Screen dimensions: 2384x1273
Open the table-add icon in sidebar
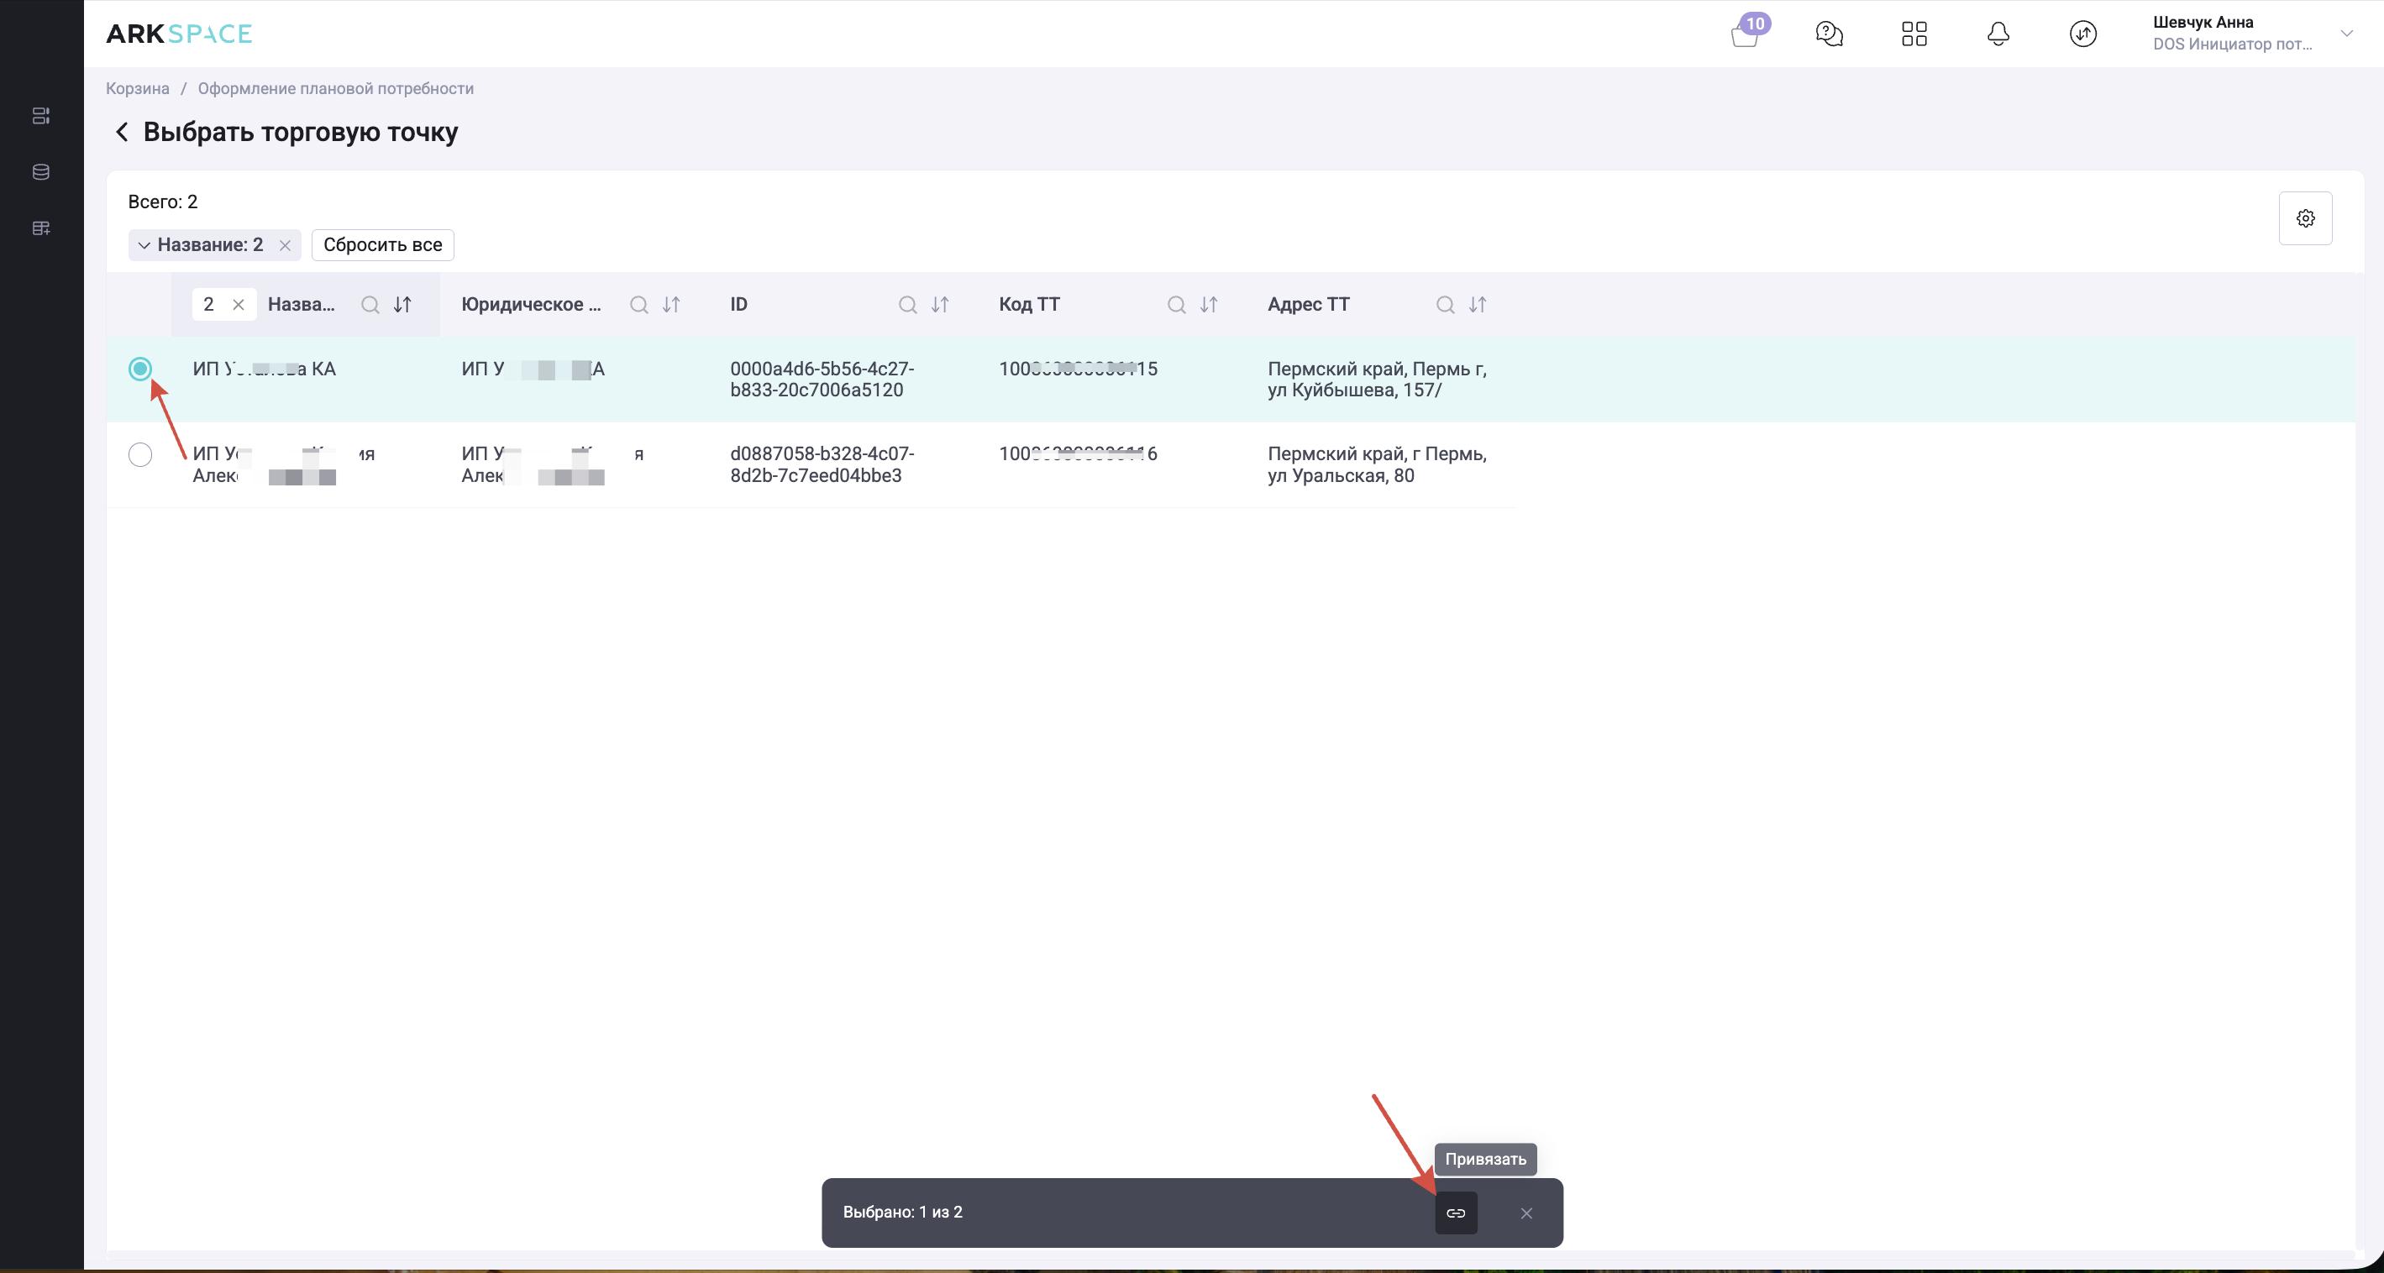[x=40, y=228]
